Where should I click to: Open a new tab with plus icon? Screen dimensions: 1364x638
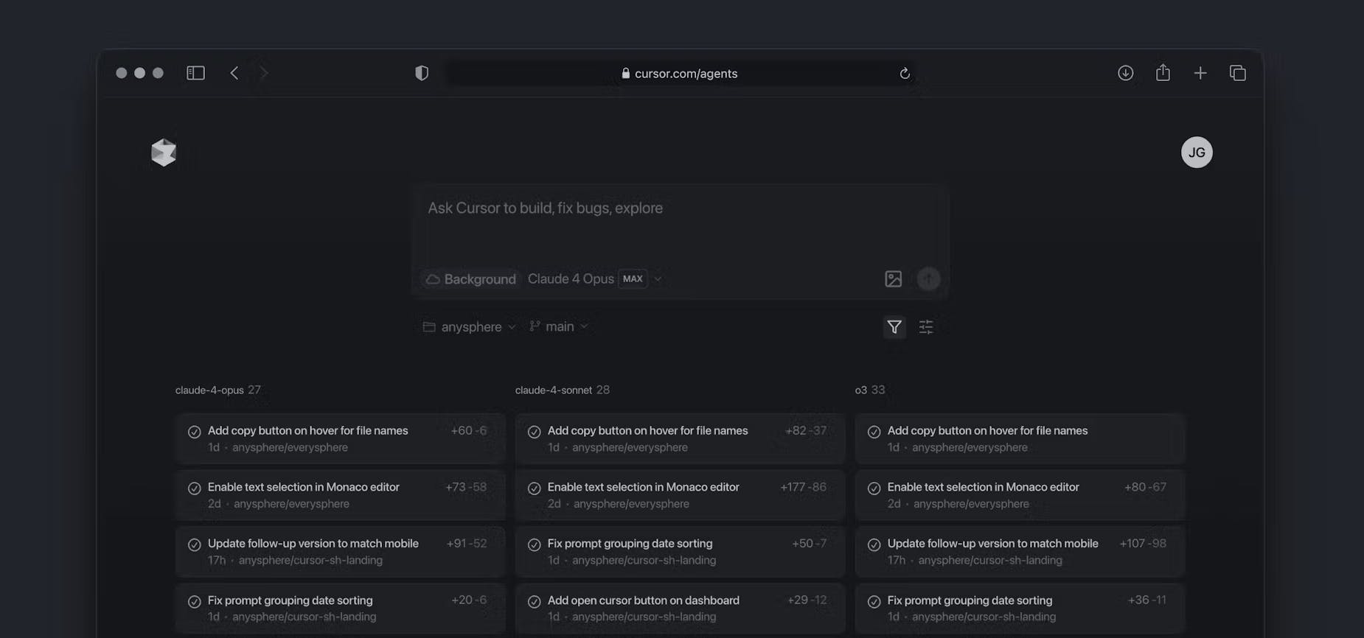(1200, 73)
